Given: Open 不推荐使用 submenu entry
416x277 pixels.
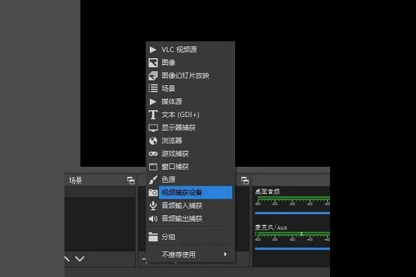Looking at the screenshot, I should point(190,254).
